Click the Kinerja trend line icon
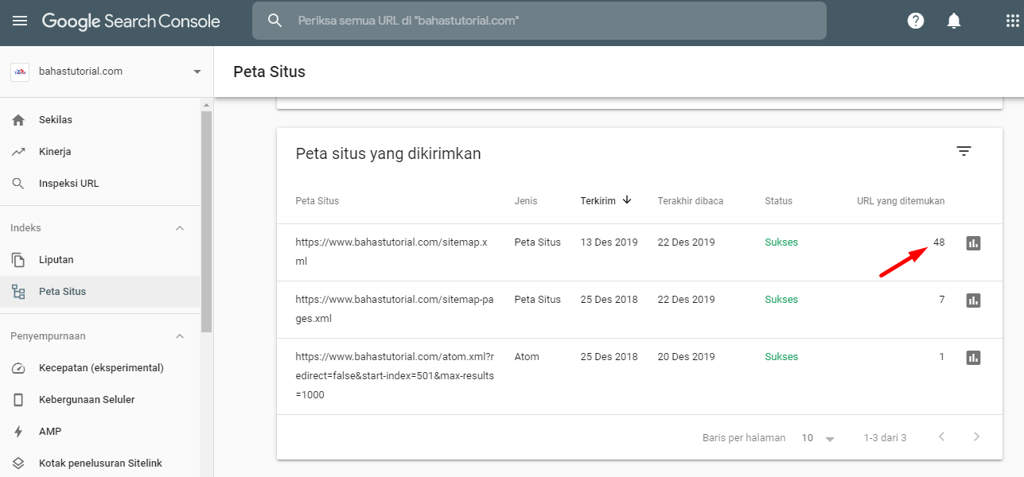The height and width of the screenshot is (477, 1024). [x=18, y=152]
